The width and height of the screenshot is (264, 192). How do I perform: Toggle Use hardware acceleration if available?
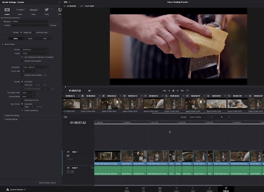(22, 57)
